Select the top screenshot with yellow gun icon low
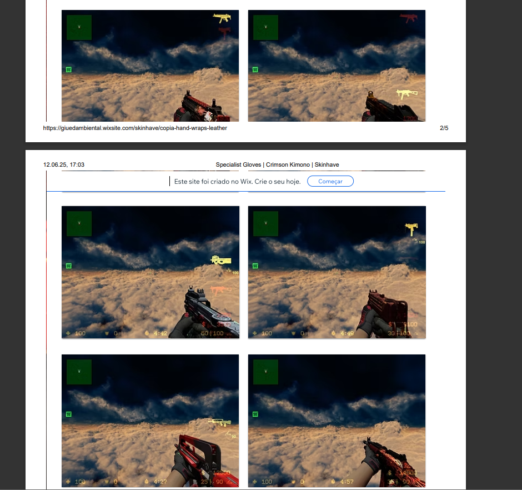The width and height of the screenshot is (522, 490). 337,66
